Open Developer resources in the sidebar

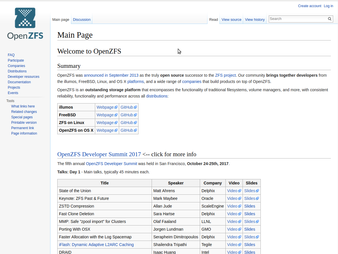[x=23, y=77]
